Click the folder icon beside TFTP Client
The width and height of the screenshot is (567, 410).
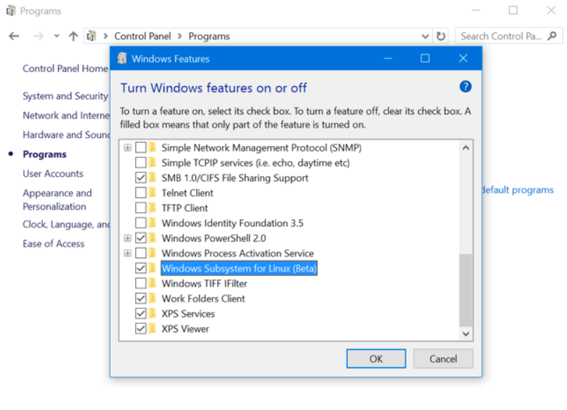152,208
